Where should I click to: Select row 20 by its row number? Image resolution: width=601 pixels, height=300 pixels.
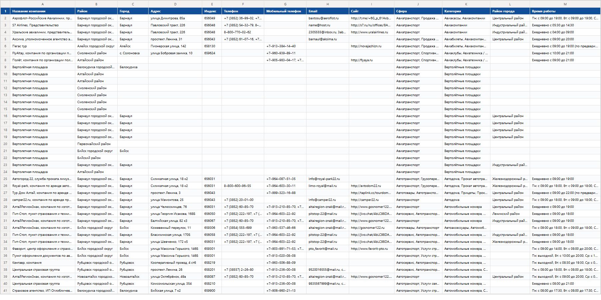(x=5, y=144)
